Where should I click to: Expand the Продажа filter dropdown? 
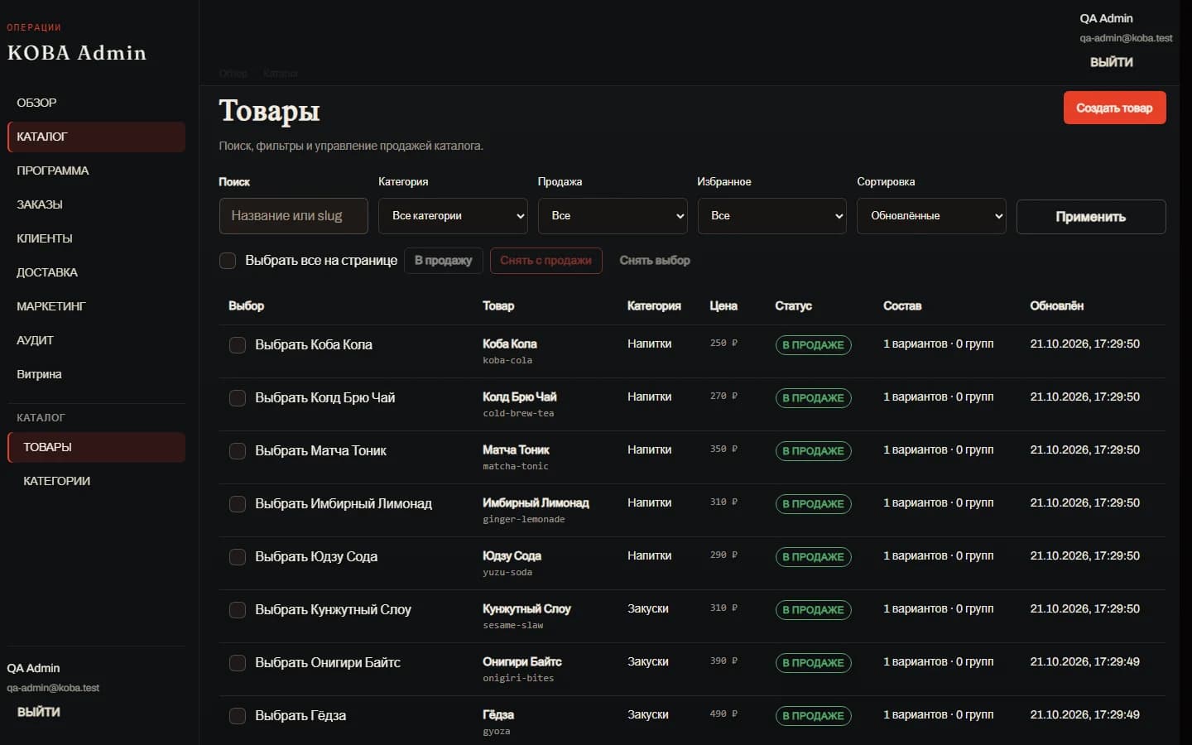click(x=613, y=216)
